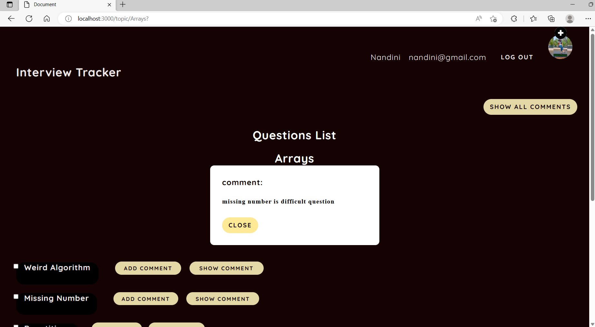This screenshot has height=327, width=595.
Task: Click the browser back arrow
Action: (11, 18)
